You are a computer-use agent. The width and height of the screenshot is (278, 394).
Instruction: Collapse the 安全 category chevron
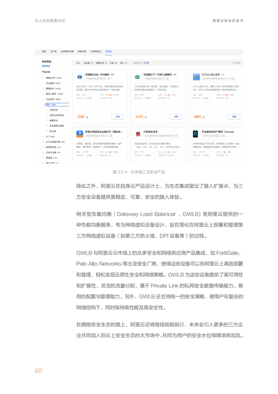pyautogui.click(x=43, y=105)
